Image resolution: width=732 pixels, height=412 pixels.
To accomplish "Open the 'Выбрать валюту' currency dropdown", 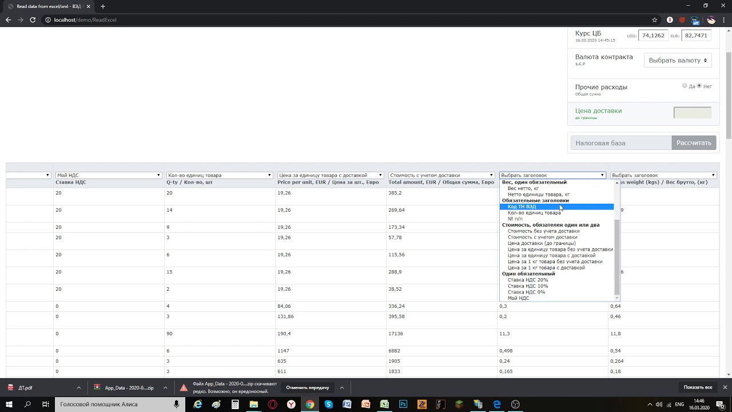I will [x=678, y=60].
